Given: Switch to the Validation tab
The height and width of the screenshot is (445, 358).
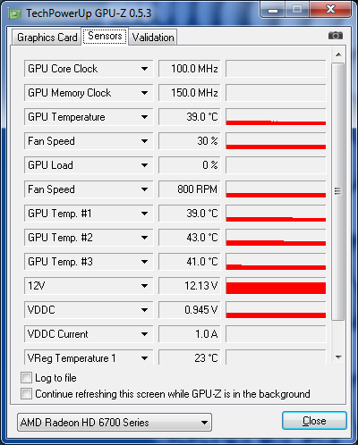Looking at the screenshot, I should [x=153, y=38].
